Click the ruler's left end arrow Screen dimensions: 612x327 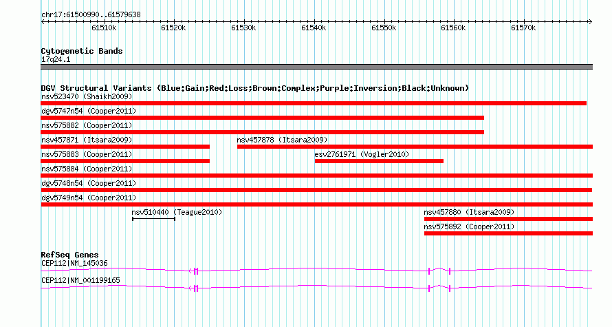point(43,21)
